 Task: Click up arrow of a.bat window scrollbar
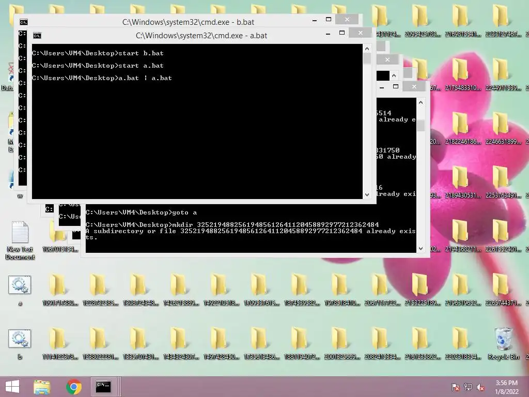tap(367, 49)
